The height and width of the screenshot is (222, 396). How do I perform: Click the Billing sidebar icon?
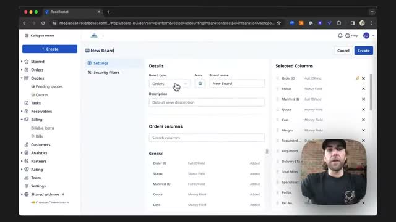tap(27, 120)
